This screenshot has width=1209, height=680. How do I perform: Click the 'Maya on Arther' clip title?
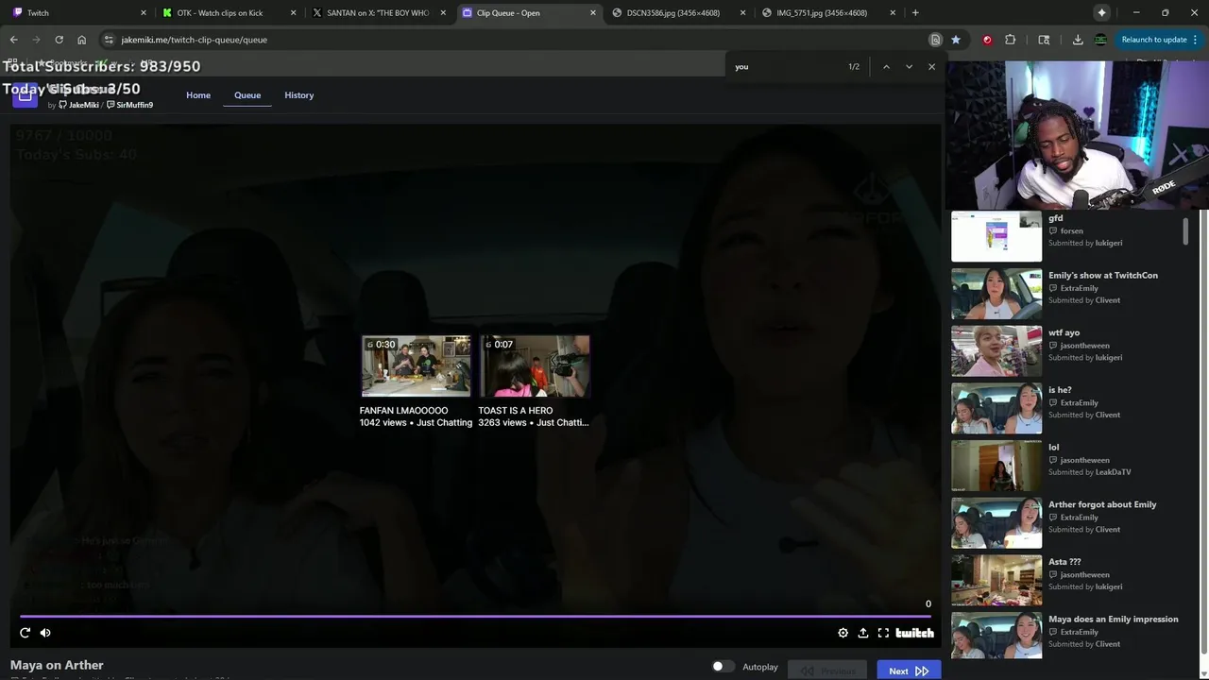tap(57, 665)
